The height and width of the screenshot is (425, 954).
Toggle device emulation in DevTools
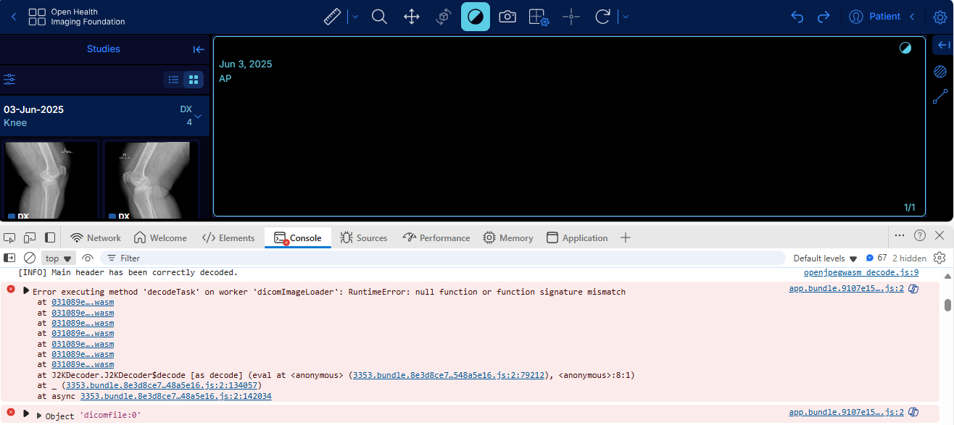pos(30,237)
